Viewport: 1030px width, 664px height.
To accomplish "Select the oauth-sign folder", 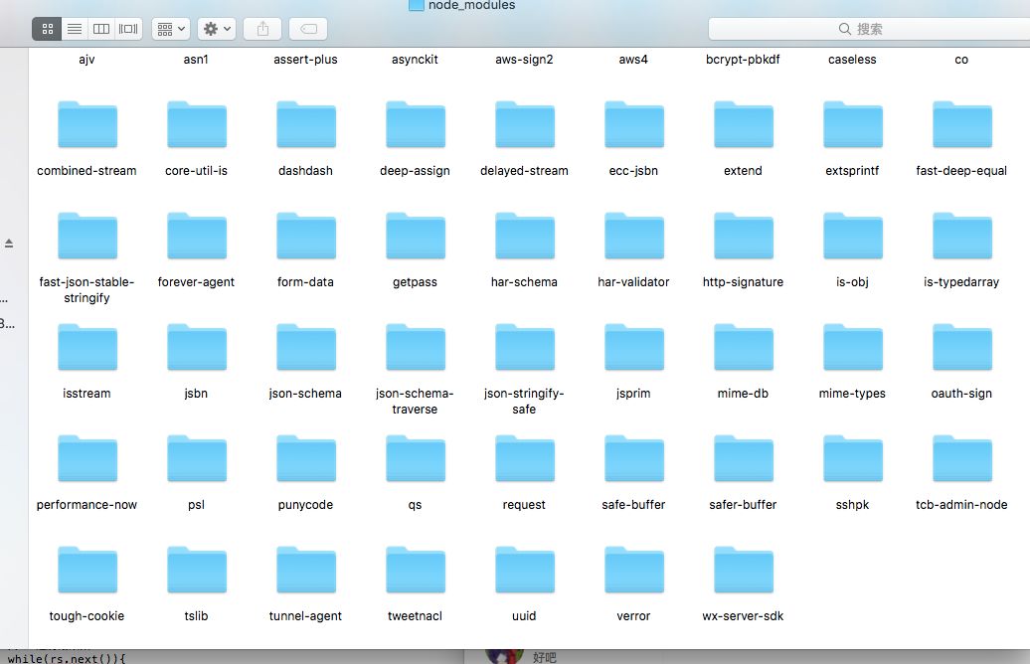I will tap(962, 347).
